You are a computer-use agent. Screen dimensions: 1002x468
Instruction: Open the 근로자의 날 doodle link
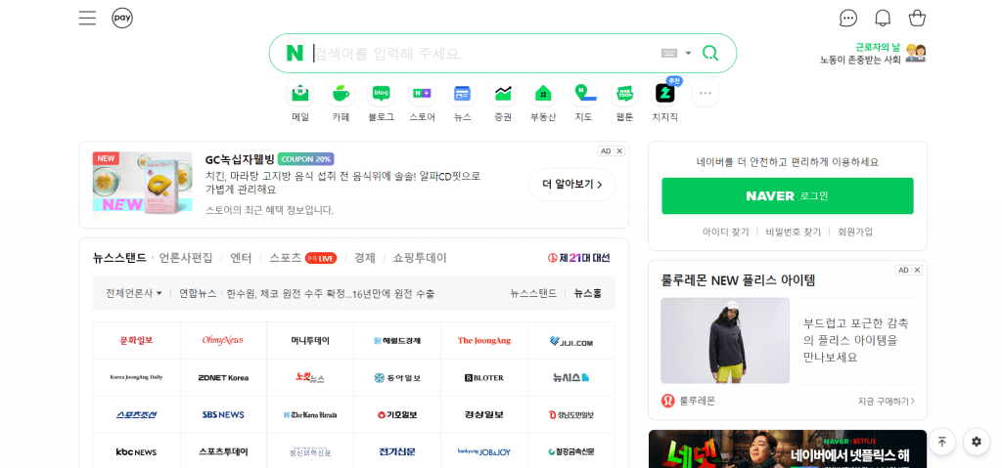coord(873,53)
